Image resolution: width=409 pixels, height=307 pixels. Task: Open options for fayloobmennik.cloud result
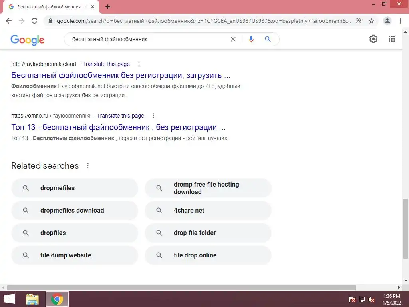(139, 64)
